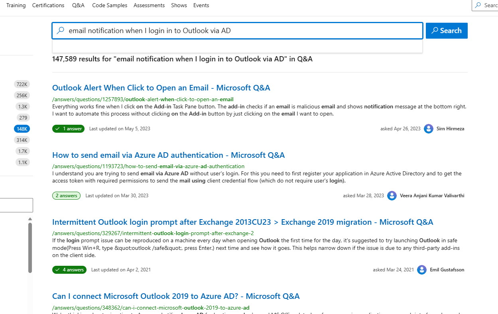Select the 279 filter count pill
Viewport: 498px width, 314px height.
[x=23, y=118]
